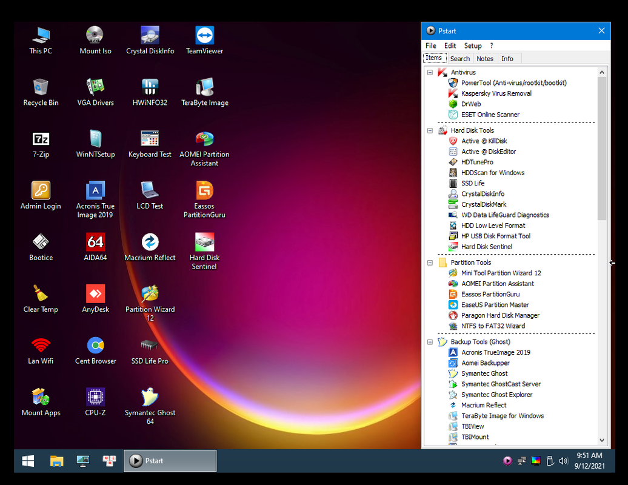The height and width of the screenshot is (485, 628).
Task: Select the Macrium Reflect desktop icon
Action: click(150, 247)
